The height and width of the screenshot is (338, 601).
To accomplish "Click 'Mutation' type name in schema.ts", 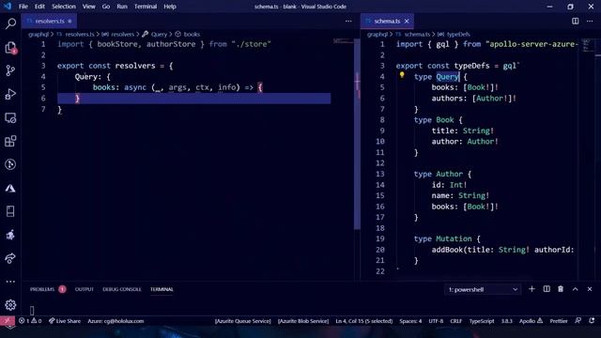I will click(x=454, y=238).
